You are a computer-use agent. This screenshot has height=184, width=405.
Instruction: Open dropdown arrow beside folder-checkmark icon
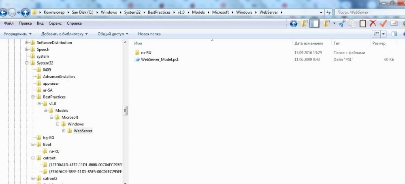point(334,23)
